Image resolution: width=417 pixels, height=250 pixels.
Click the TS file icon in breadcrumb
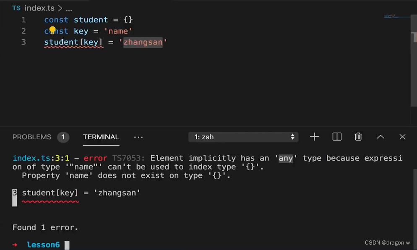(16, 8)
